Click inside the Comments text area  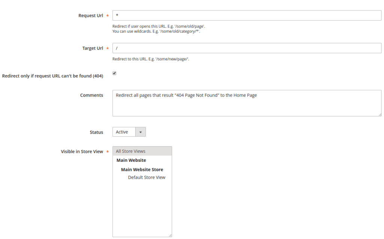coord(247,103)
